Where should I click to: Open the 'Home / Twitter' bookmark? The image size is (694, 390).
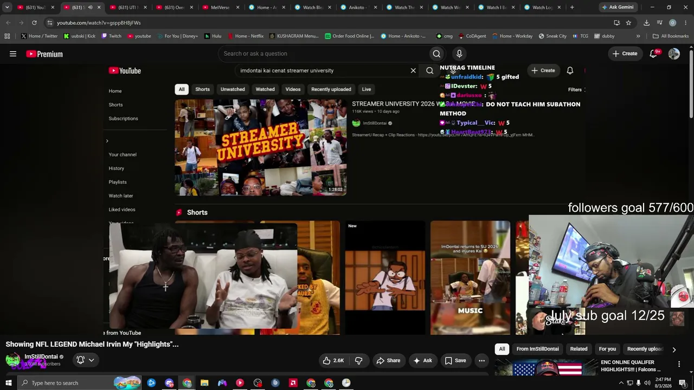[39, 36]
